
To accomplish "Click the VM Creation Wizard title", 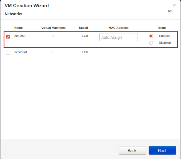I will pos(27,6).
